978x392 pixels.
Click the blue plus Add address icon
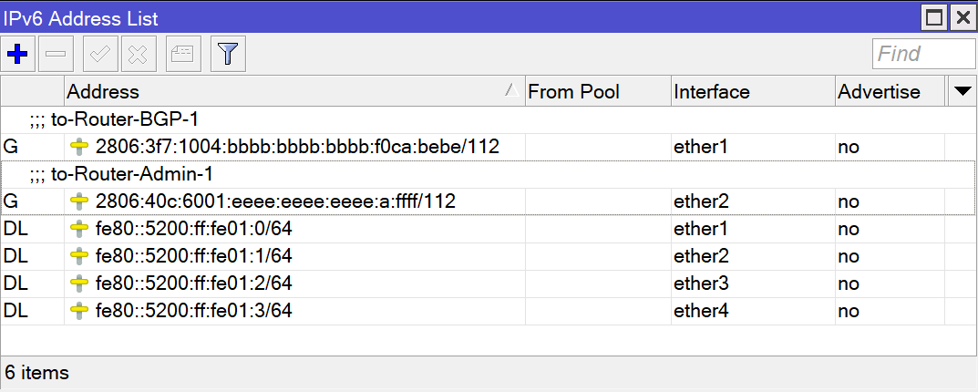pyautogui.click(x=16, y=54)
